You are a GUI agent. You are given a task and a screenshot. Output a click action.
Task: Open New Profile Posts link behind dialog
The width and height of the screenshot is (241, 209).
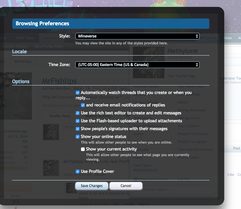[x=49, y=46]
